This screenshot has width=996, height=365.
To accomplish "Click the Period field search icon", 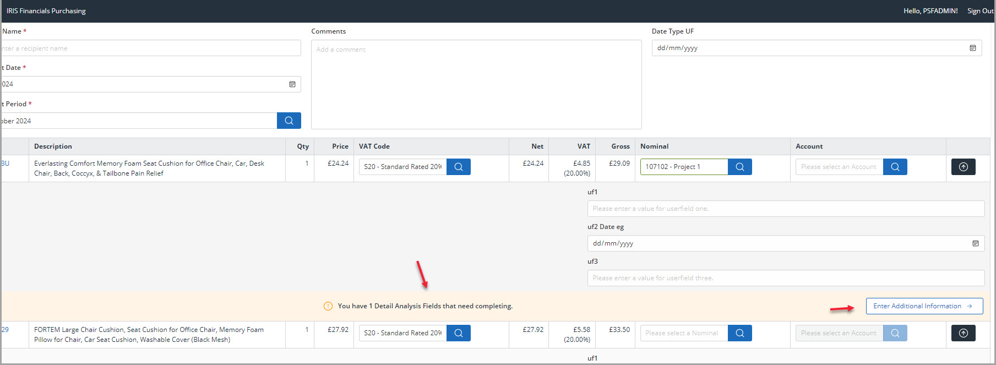I will (289, 121).
